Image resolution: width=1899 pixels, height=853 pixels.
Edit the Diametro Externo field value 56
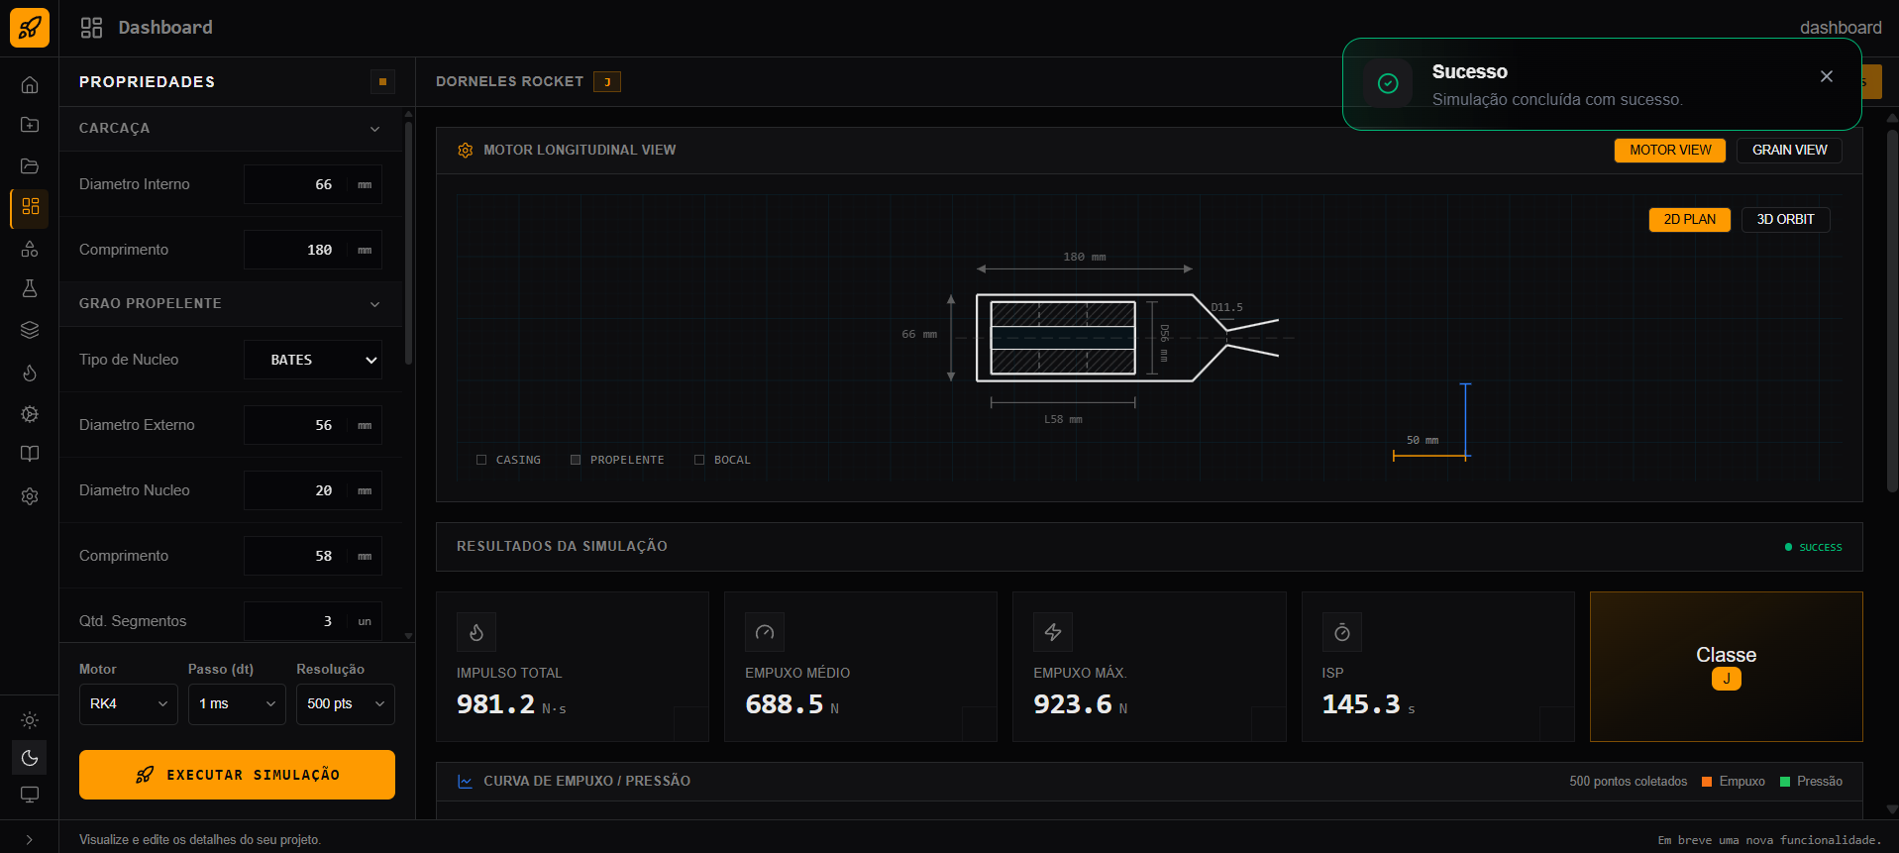tap(312, 425)
